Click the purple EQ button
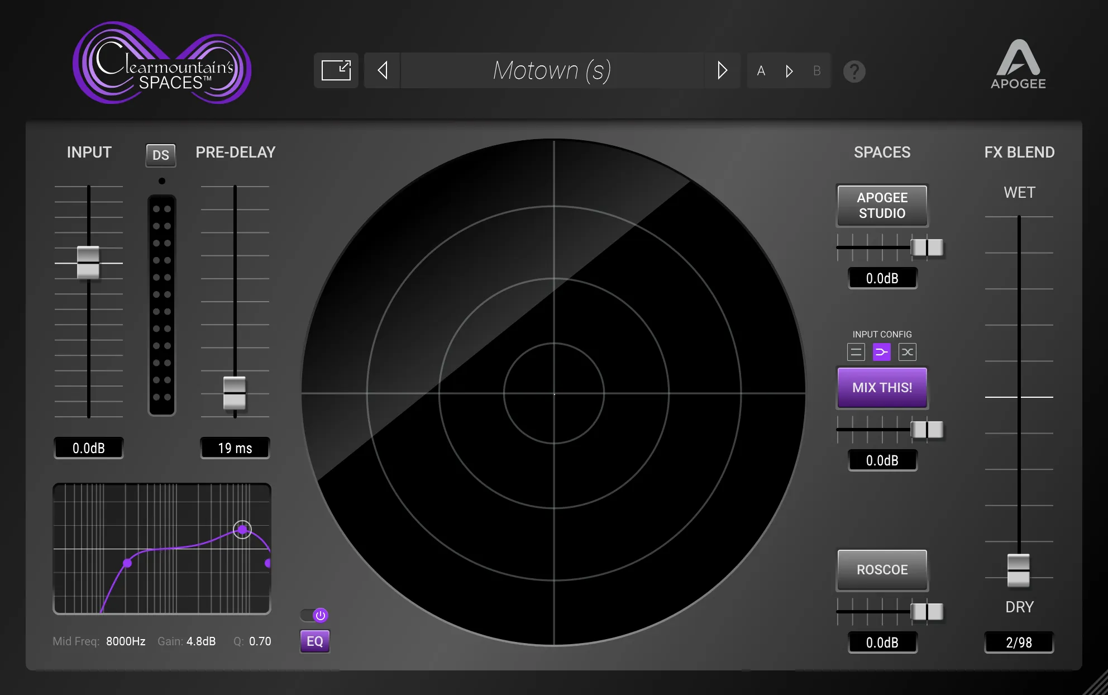The width and height of the screenshot is (1108, 695). pyautogui.click(x=315, y=641)
